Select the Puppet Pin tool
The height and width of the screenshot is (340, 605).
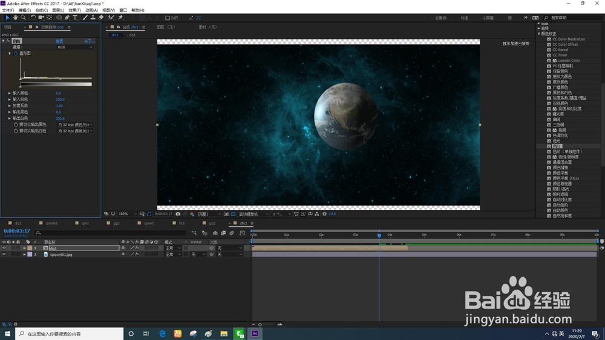coord(120,18)
